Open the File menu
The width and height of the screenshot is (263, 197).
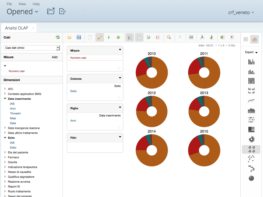click(x=9, y=4)
